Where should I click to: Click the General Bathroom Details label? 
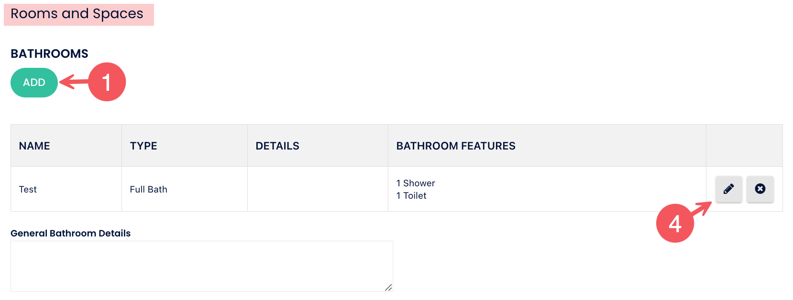[70, 234]
